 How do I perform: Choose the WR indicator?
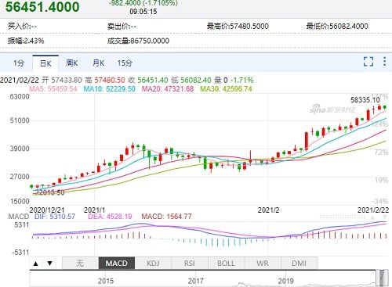(x=263, y=263)
